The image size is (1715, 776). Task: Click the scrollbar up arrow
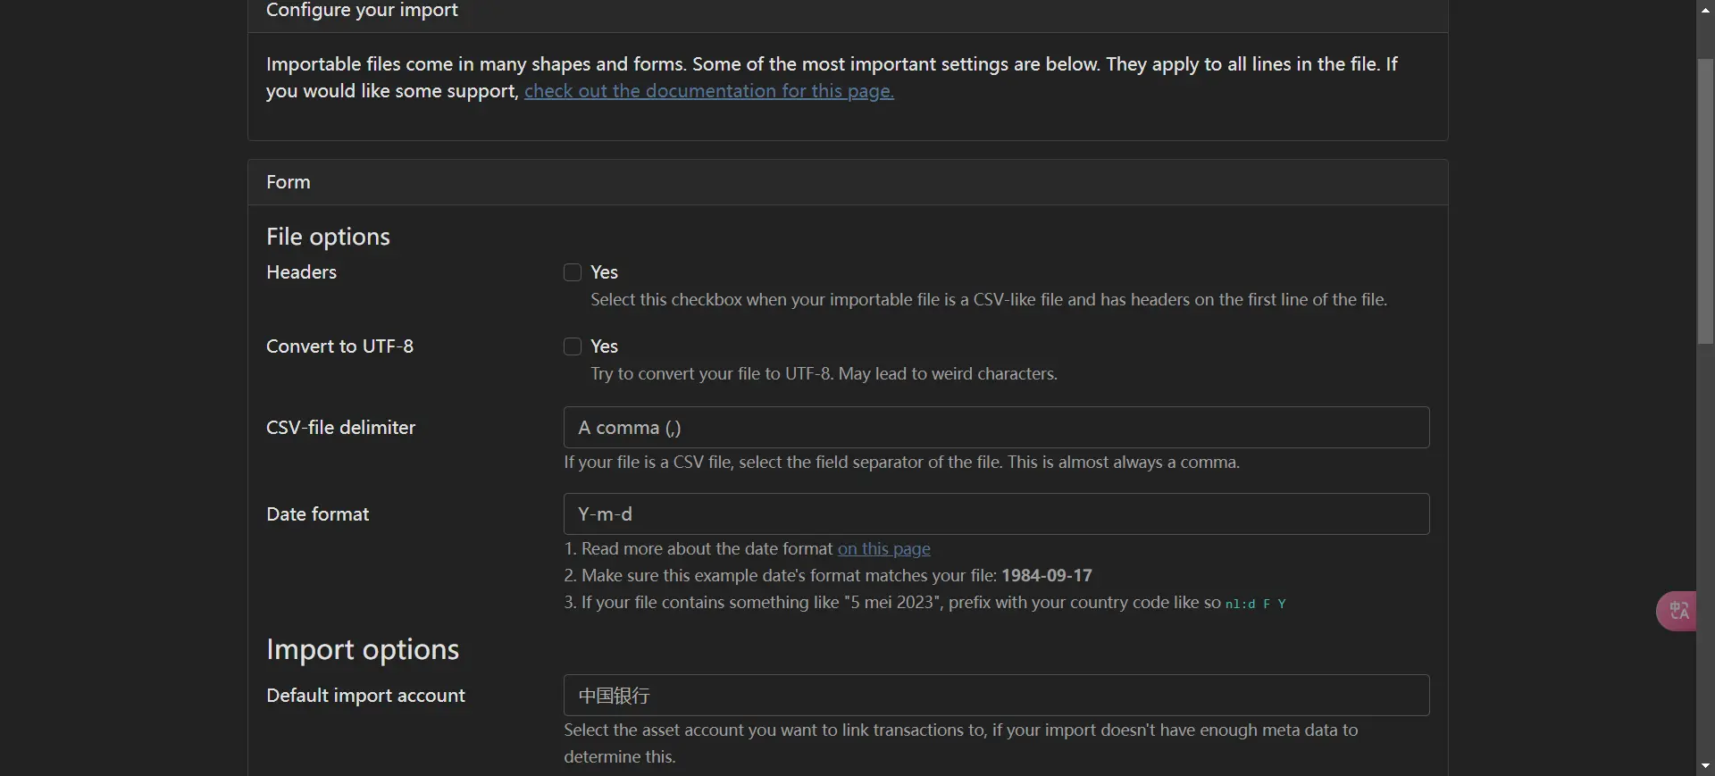[1705, 10]
